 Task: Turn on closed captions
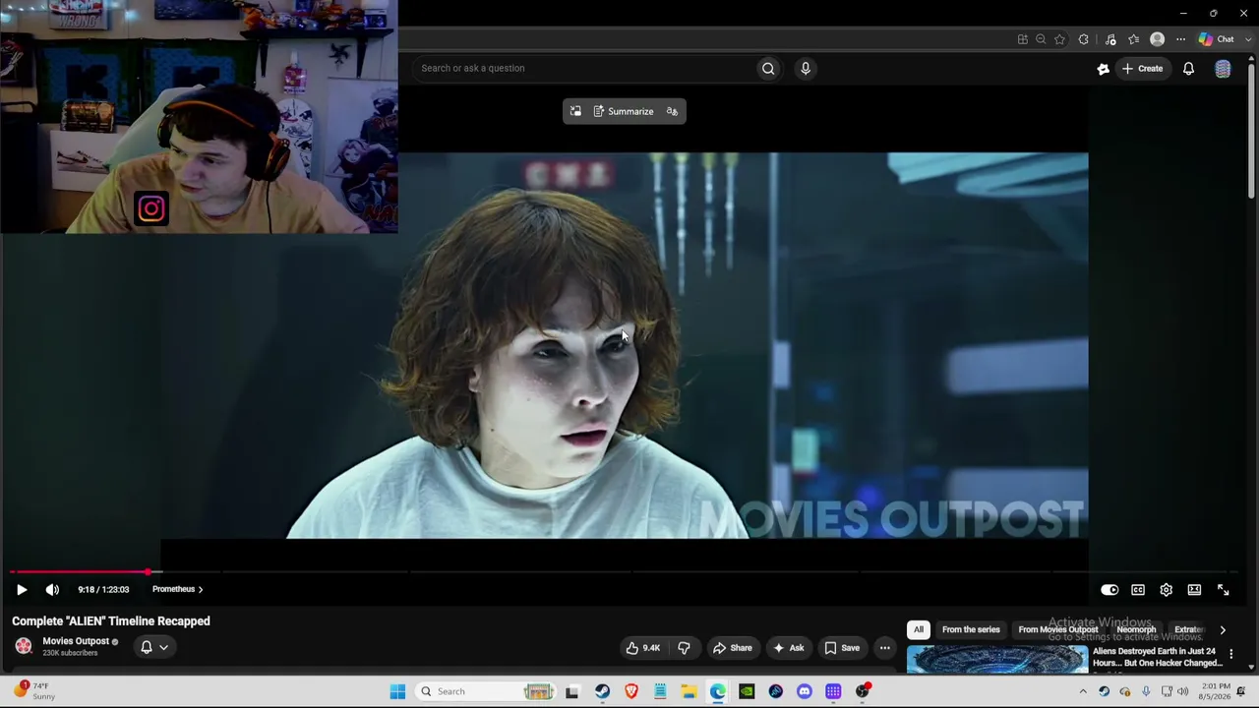coord(1138,590)
